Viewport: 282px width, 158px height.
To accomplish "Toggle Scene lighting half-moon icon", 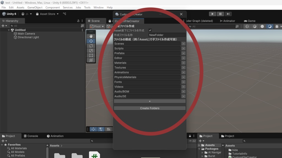I will [270, 27].
